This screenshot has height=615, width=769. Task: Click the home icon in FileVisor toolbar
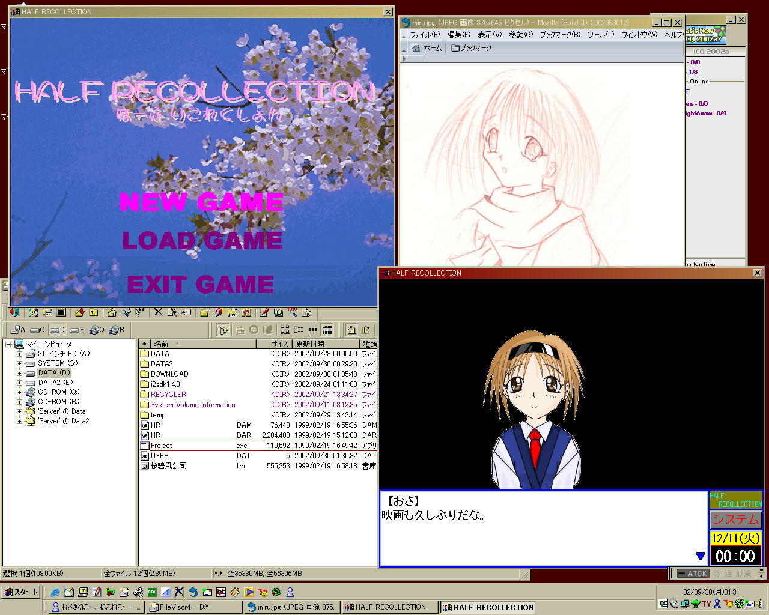[112, 312]
